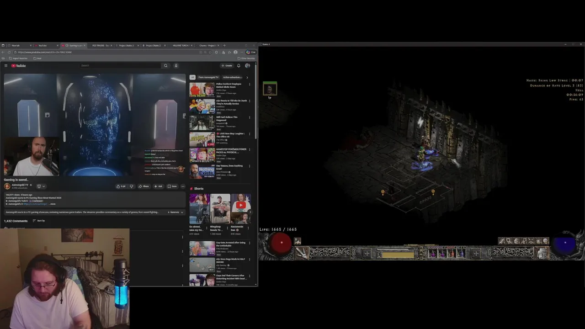585x329 pixels.
Task: Click the mercenary portrait in Diablo
Action: point(270,89)
